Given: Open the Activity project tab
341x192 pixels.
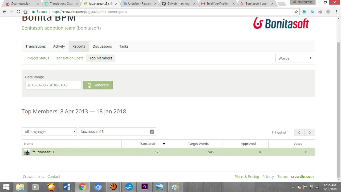Looking at the screenshot, I should pos(59,46).
